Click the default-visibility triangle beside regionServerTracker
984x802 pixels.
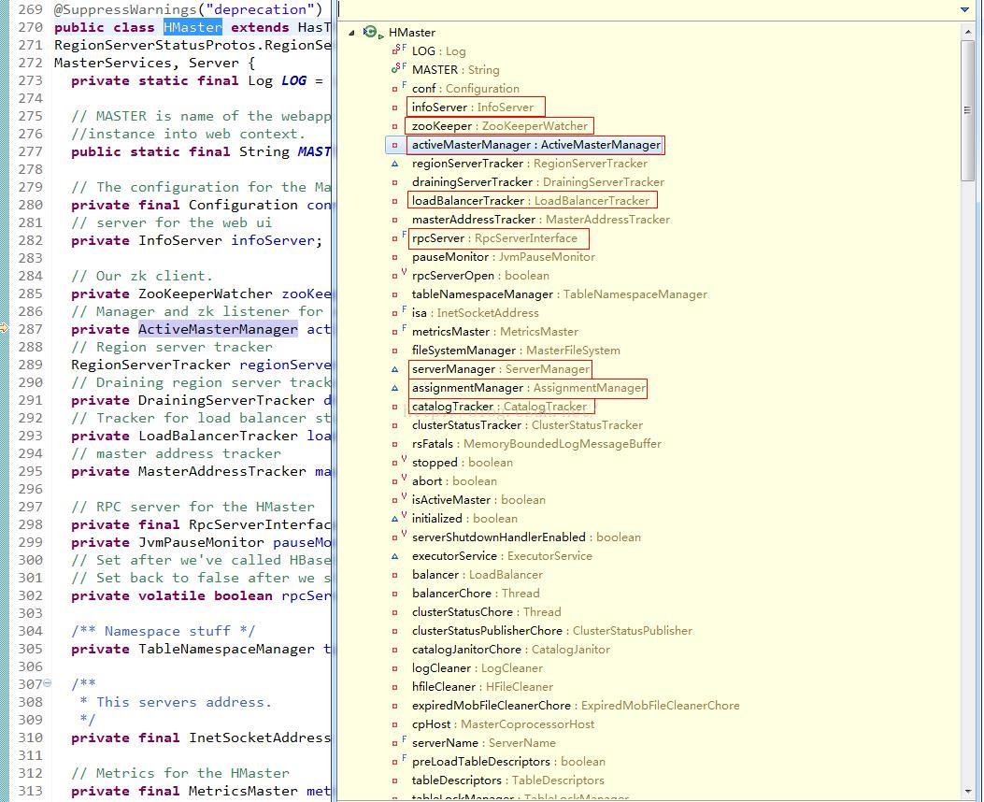394,164
